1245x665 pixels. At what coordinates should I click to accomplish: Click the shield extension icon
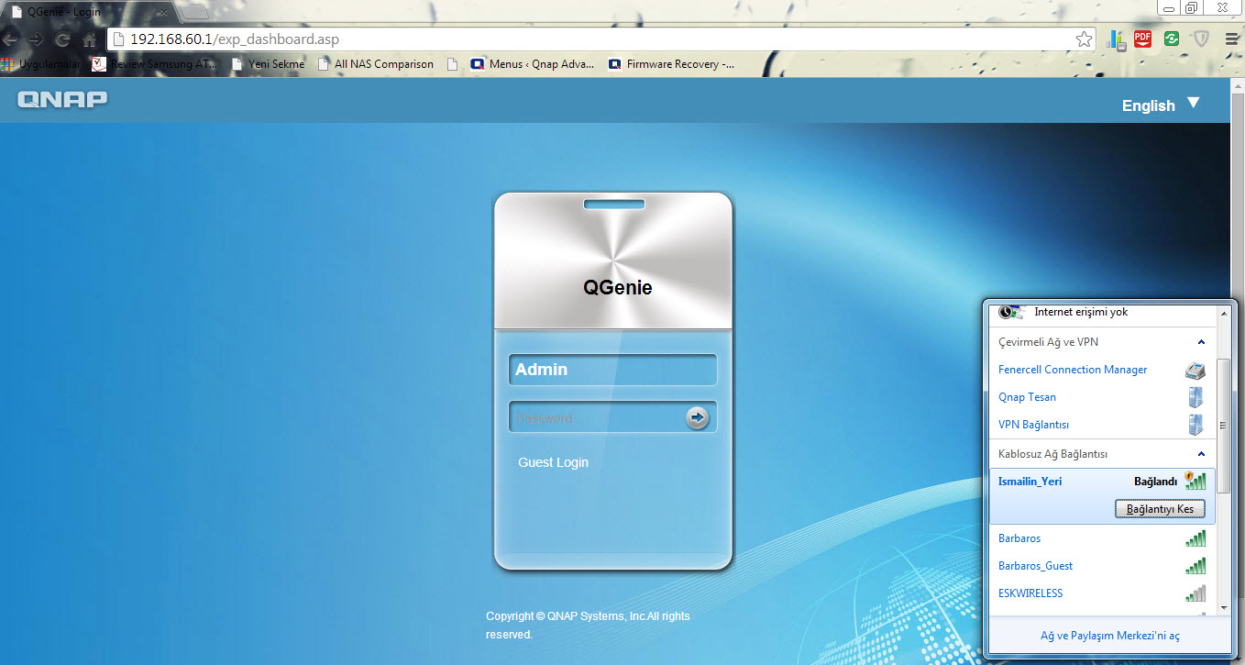1201,39
